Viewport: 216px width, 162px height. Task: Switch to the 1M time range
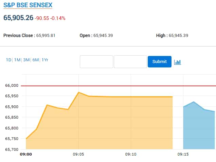pos(17,60)
